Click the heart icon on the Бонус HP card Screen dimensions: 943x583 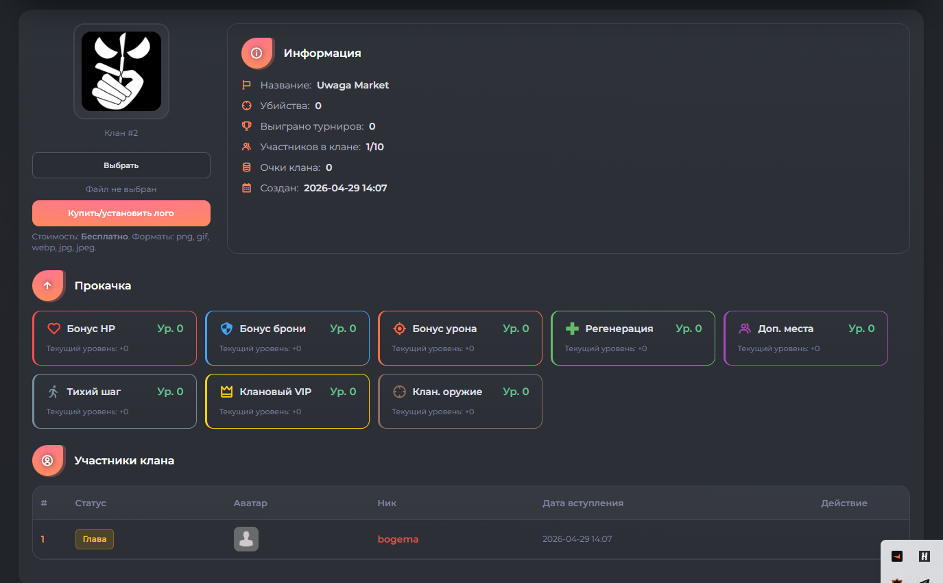(x=54, y=329)
